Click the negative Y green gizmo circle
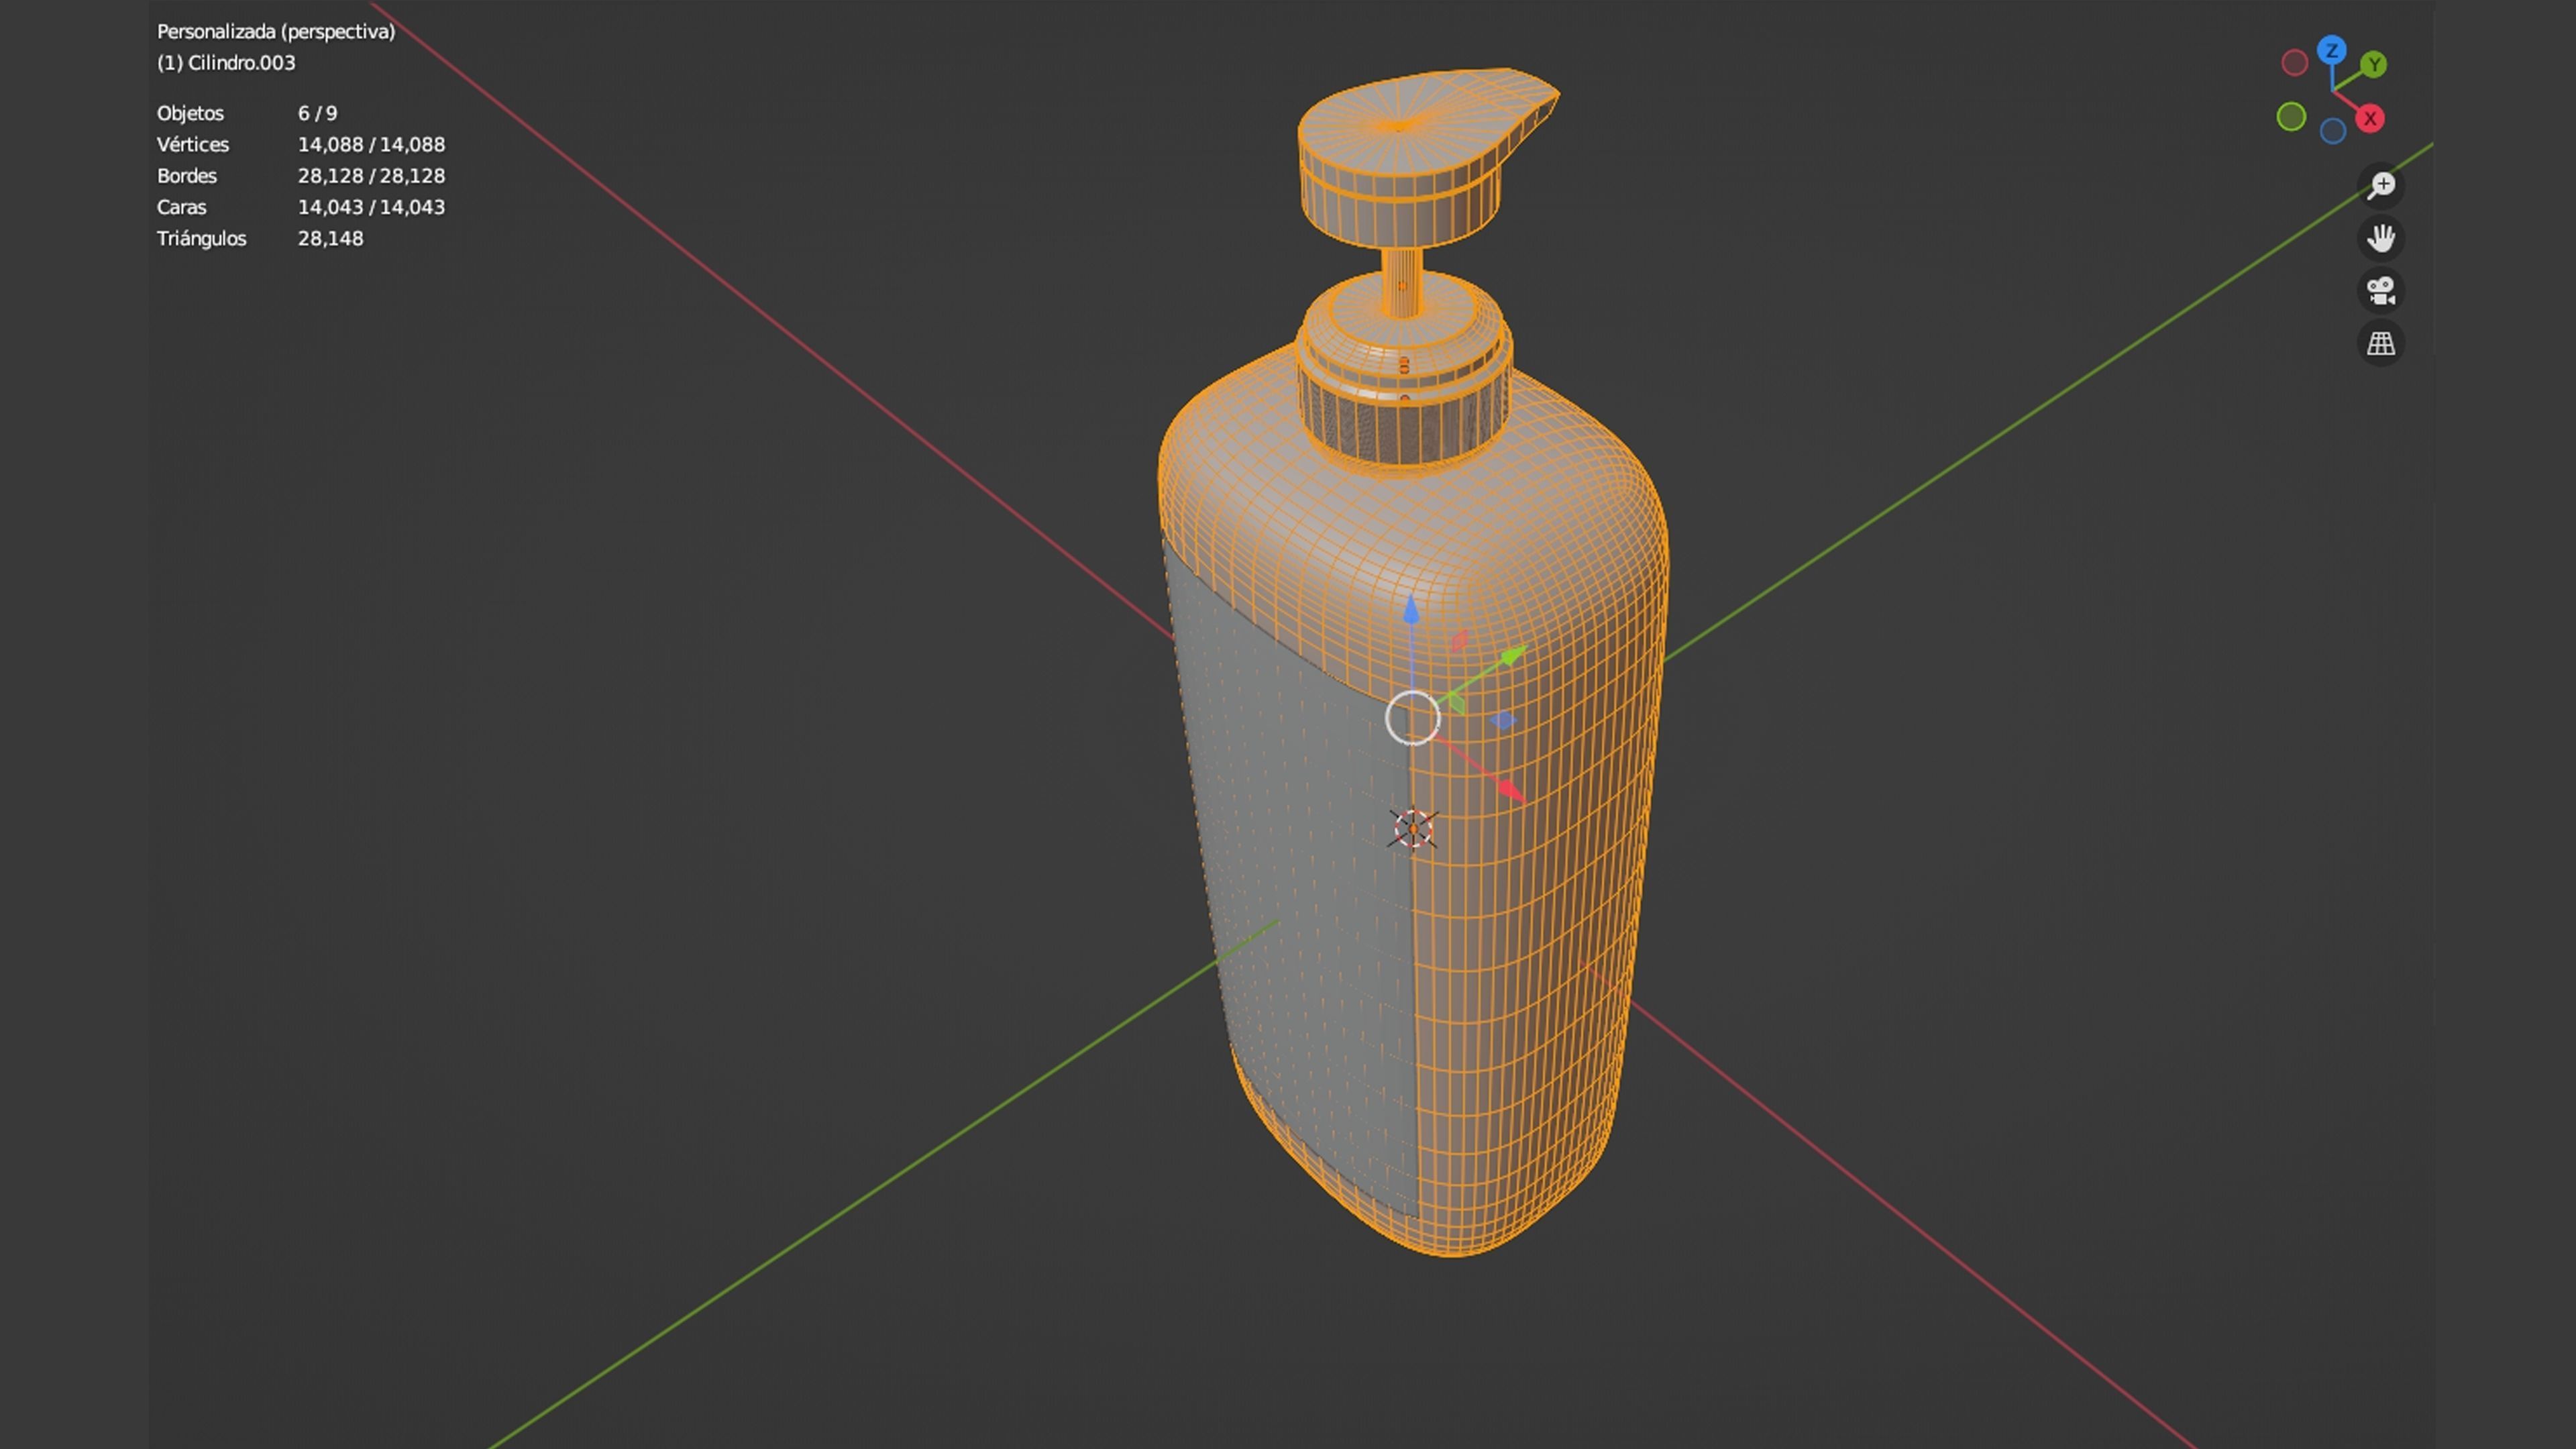Viewport: 2576px width, 1449px height. [2291, 117]
